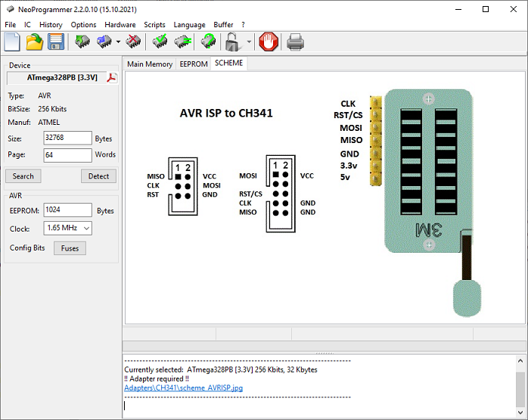Blank-check the IC with the equals chip icon
The image size is (528, 420).
(182, 42)
